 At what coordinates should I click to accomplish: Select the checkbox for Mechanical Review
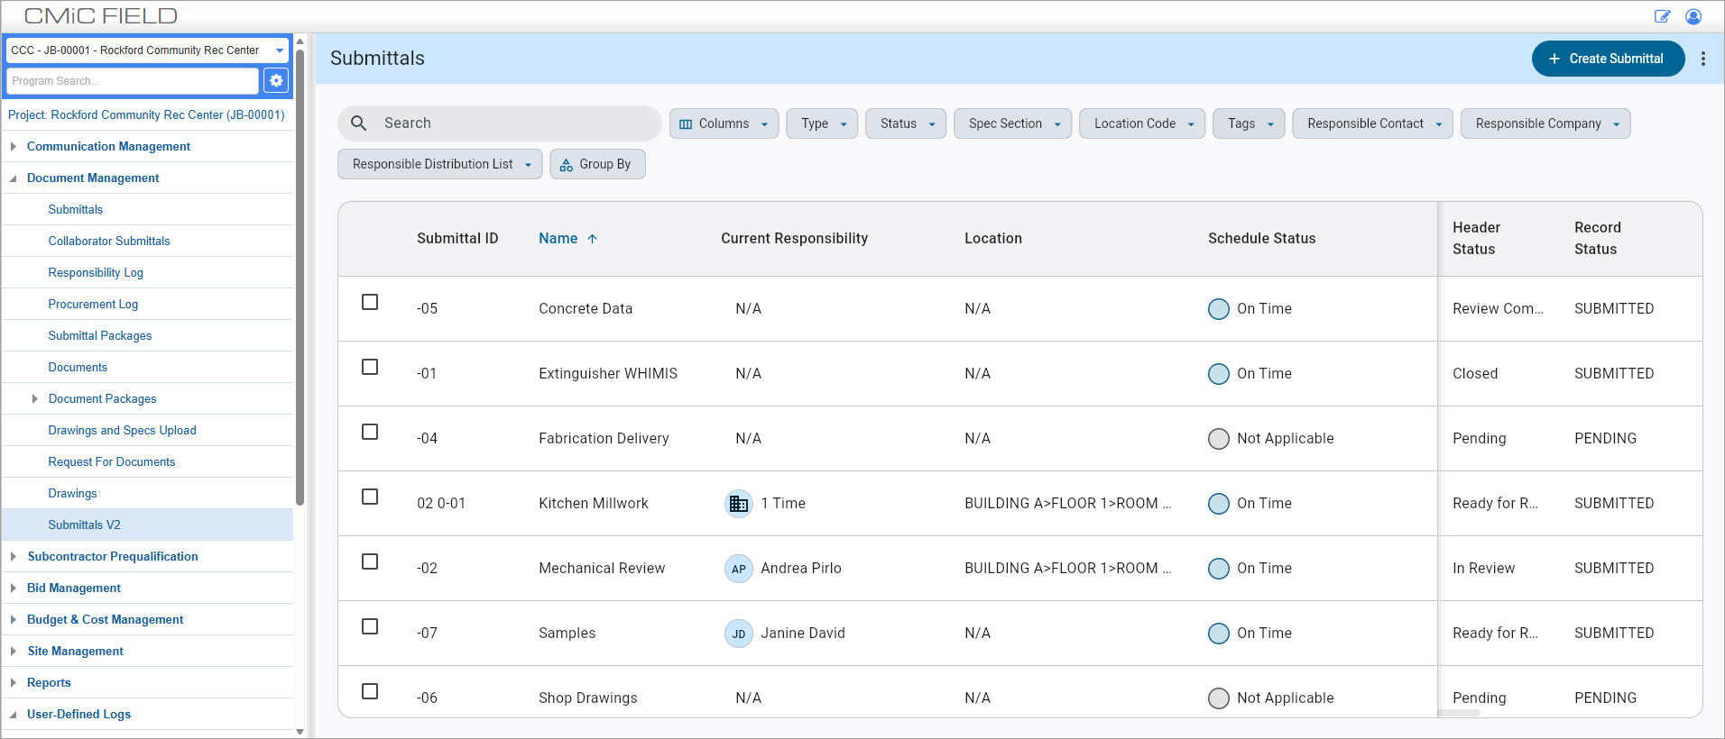click(370, 561)
